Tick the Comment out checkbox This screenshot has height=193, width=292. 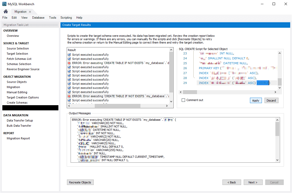click(184, 100)
